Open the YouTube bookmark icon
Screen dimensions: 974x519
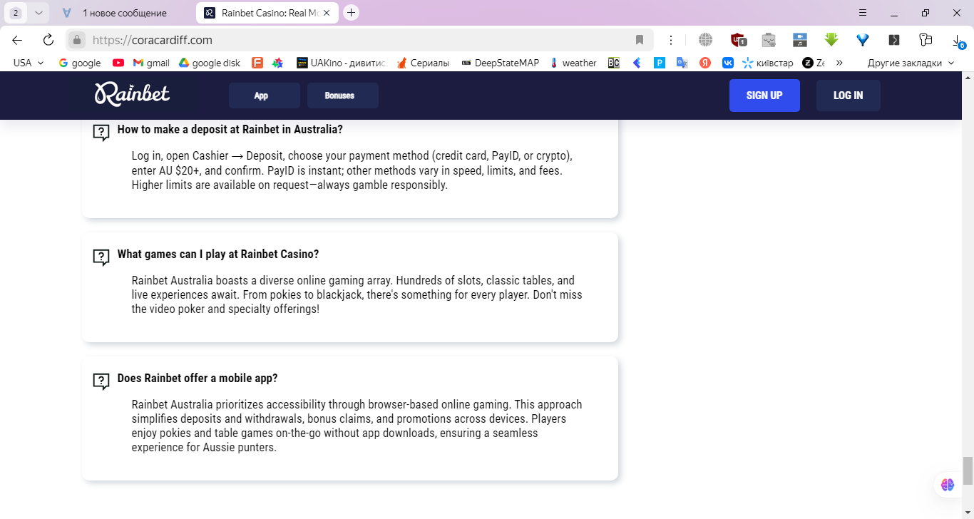point(118,63)
